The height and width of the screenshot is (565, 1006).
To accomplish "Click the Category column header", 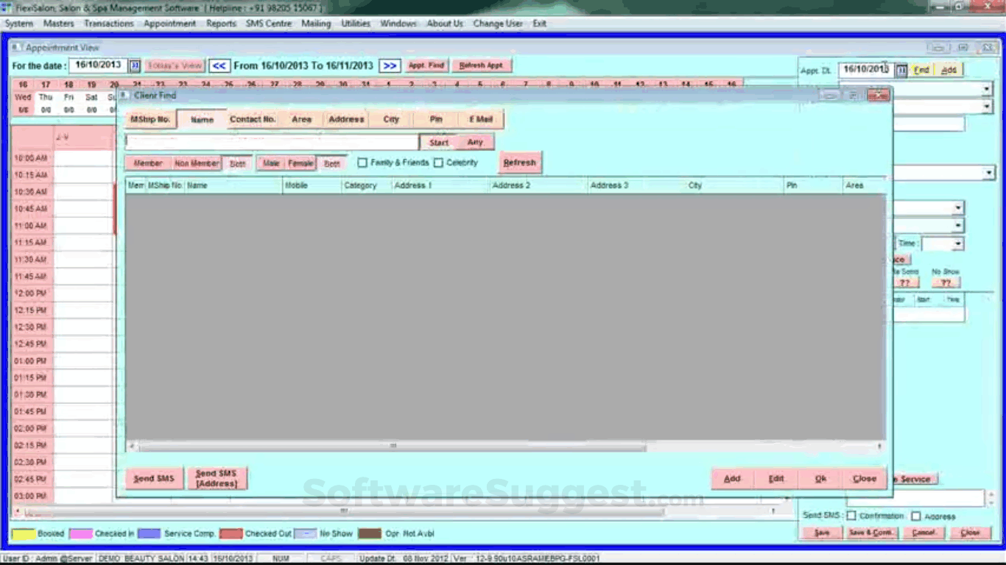I will [x=367, y=185].
